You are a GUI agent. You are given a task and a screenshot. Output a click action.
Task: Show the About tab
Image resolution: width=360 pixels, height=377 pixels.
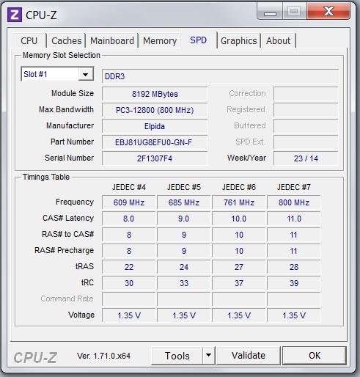(279, 41)
